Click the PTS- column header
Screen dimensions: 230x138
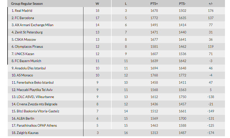click(182, 4)
